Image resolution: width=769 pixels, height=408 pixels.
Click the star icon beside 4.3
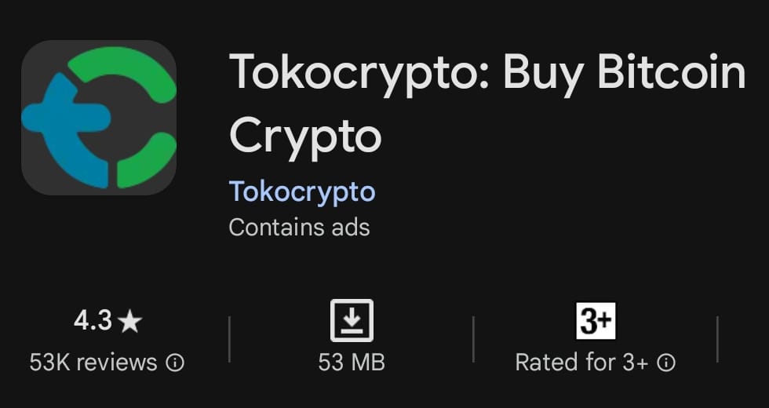(131, 322)
